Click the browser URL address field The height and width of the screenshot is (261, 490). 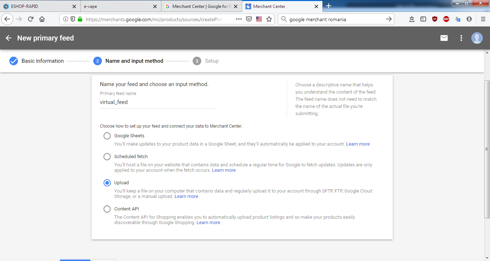154,19
